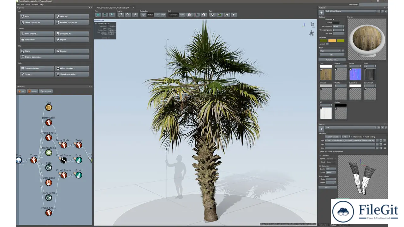The image size is (404, 227).
Task: Open the Window menu
Action: [x=35, y=5]
